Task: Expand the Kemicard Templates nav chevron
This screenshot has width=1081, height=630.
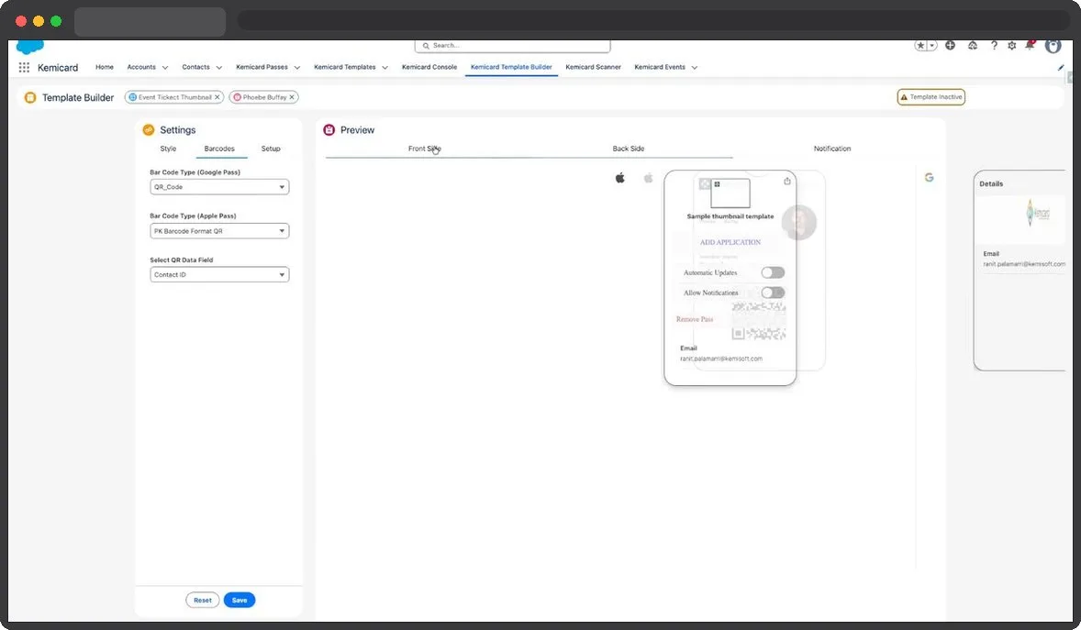Action: pos(384,68)
